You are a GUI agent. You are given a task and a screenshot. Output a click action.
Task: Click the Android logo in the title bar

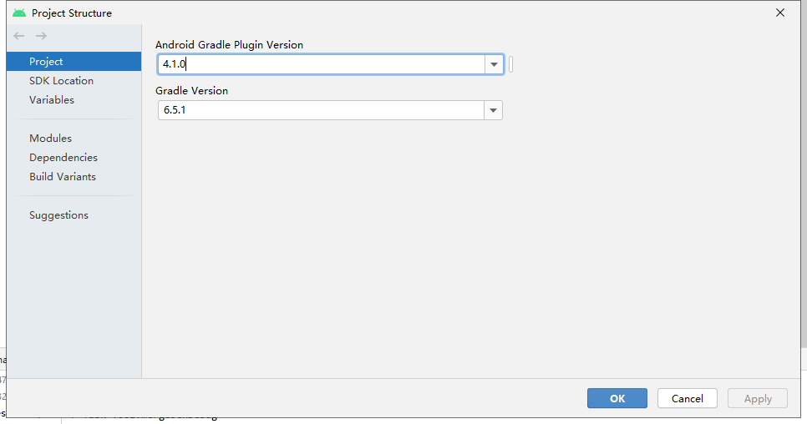tap(19, 13)
